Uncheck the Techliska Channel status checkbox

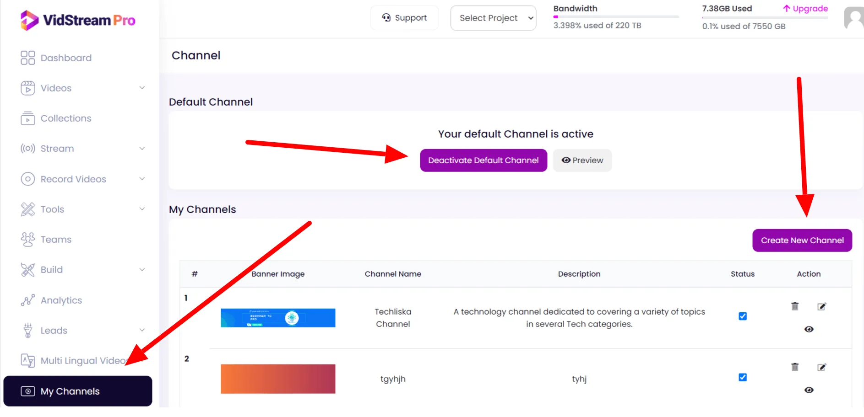pyautogui.click(x=743, y=316)
